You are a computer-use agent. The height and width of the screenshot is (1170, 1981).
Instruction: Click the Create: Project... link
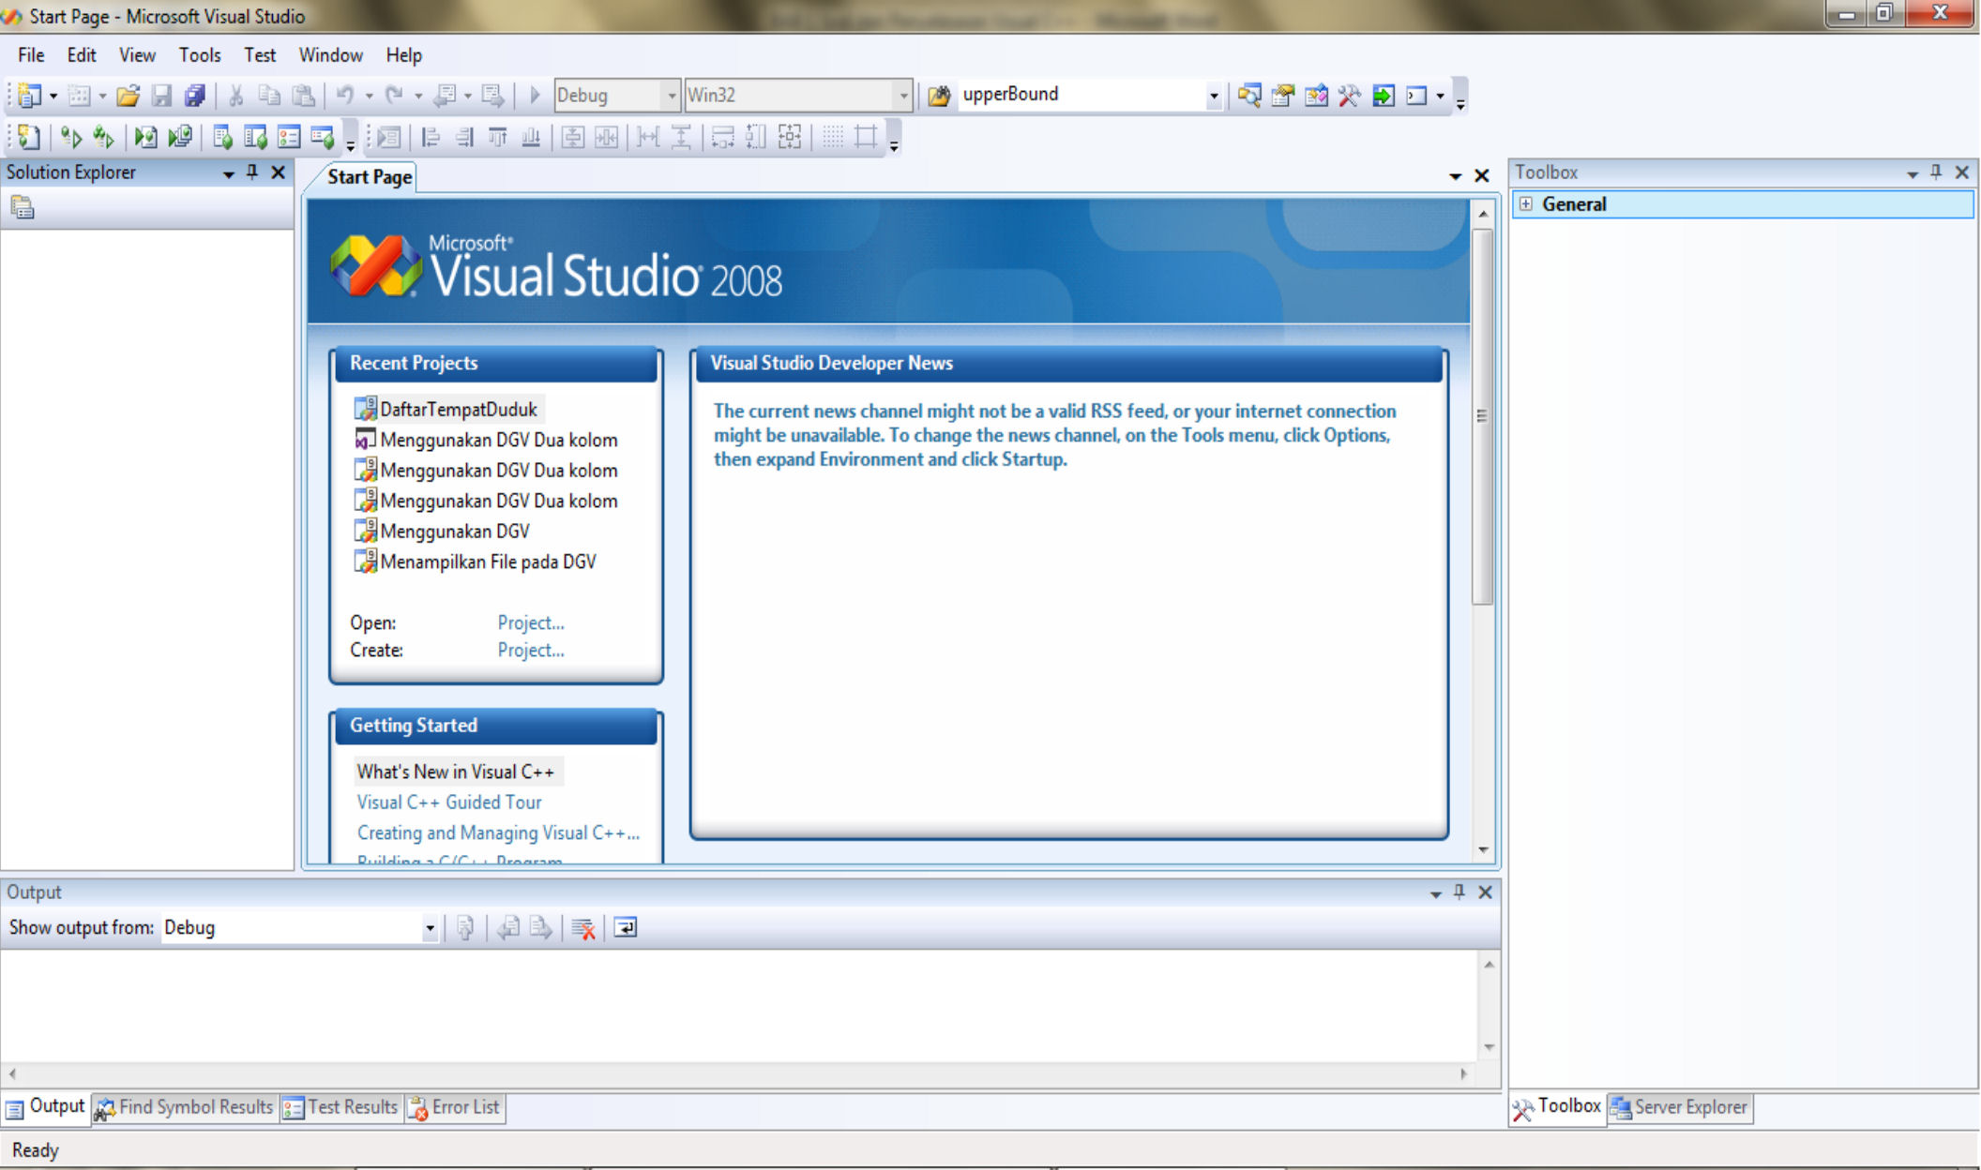[x=531, y=651]
